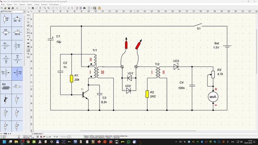The height and width of the screenshot is (145, 258).
Task: Launch Firefox from the taskbar
Action: coord(99,142)
